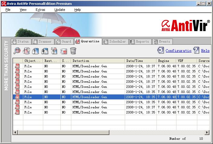This screenshot has width=213, height=144.
Task: Switch to the Status tab
Action: [21, 42]
